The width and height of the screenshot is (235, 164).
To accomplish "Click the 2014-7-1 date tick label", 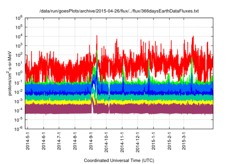I will click(59, 141).
